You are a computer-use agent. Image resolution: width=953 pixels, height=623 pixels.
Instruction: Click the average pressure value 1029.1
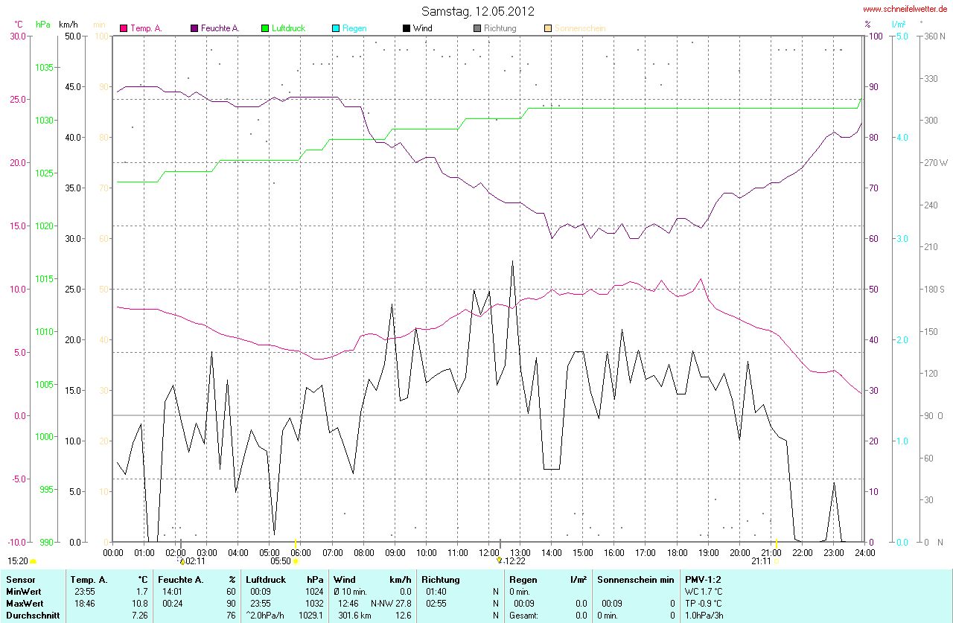[x=310, y=616]
